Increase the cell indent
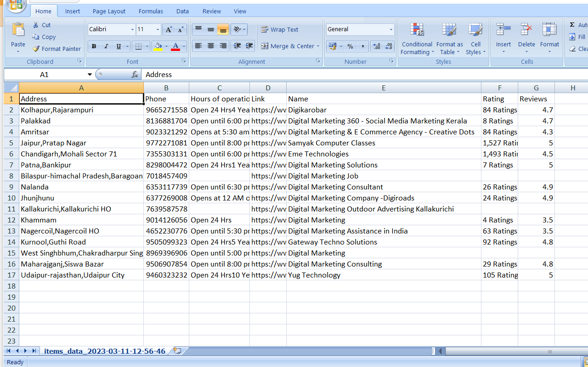588x367 pixels. pyautogui.click(x=249, y=46)
